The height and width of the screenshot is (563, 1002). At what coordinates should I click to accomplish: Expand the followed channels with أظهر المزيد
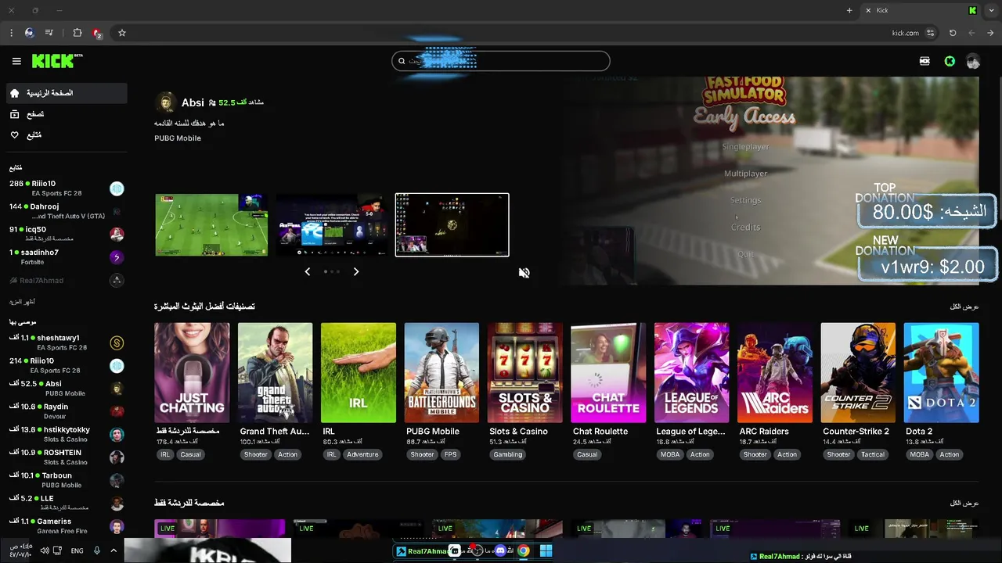click(22, 302)
